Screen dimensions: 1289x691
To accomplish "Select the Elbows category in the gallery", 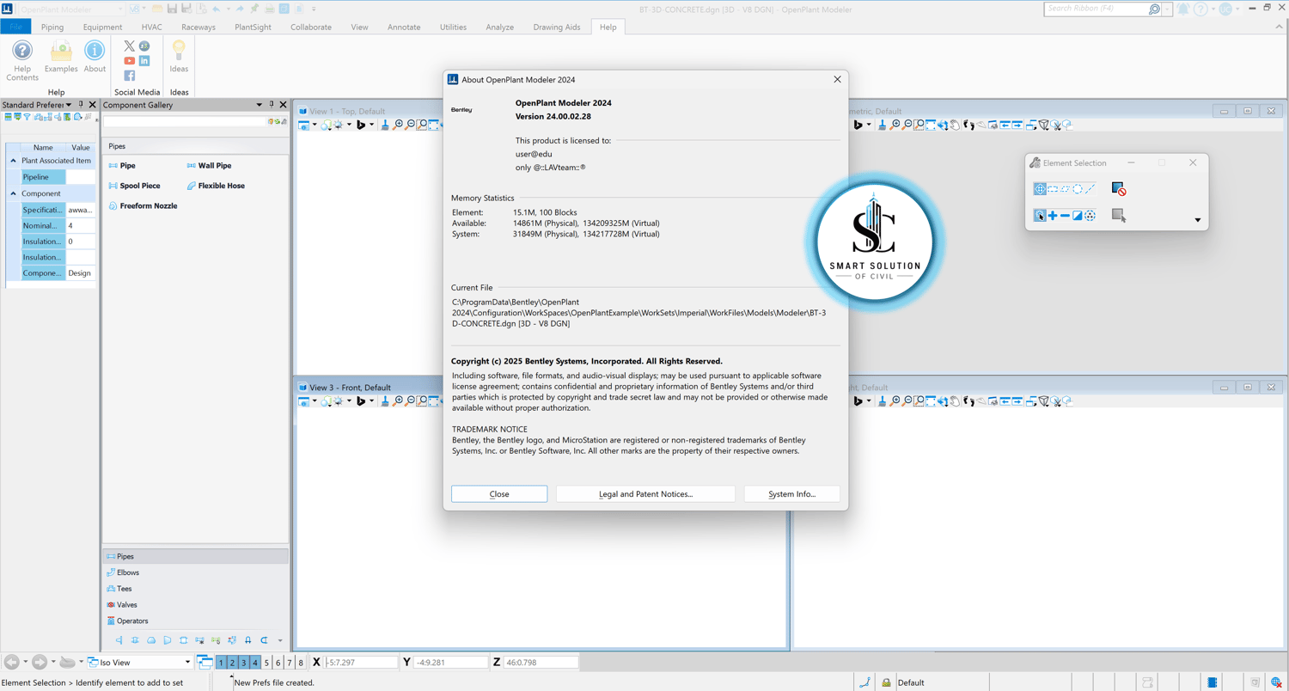I will 123,572.
